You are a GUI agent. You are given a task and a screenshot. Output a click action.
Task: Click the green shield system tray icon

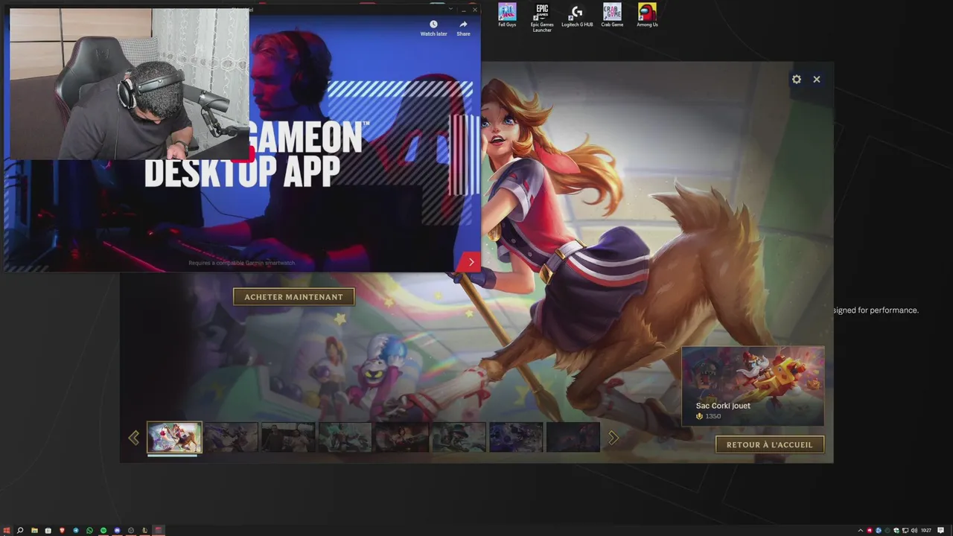point(896,530)
